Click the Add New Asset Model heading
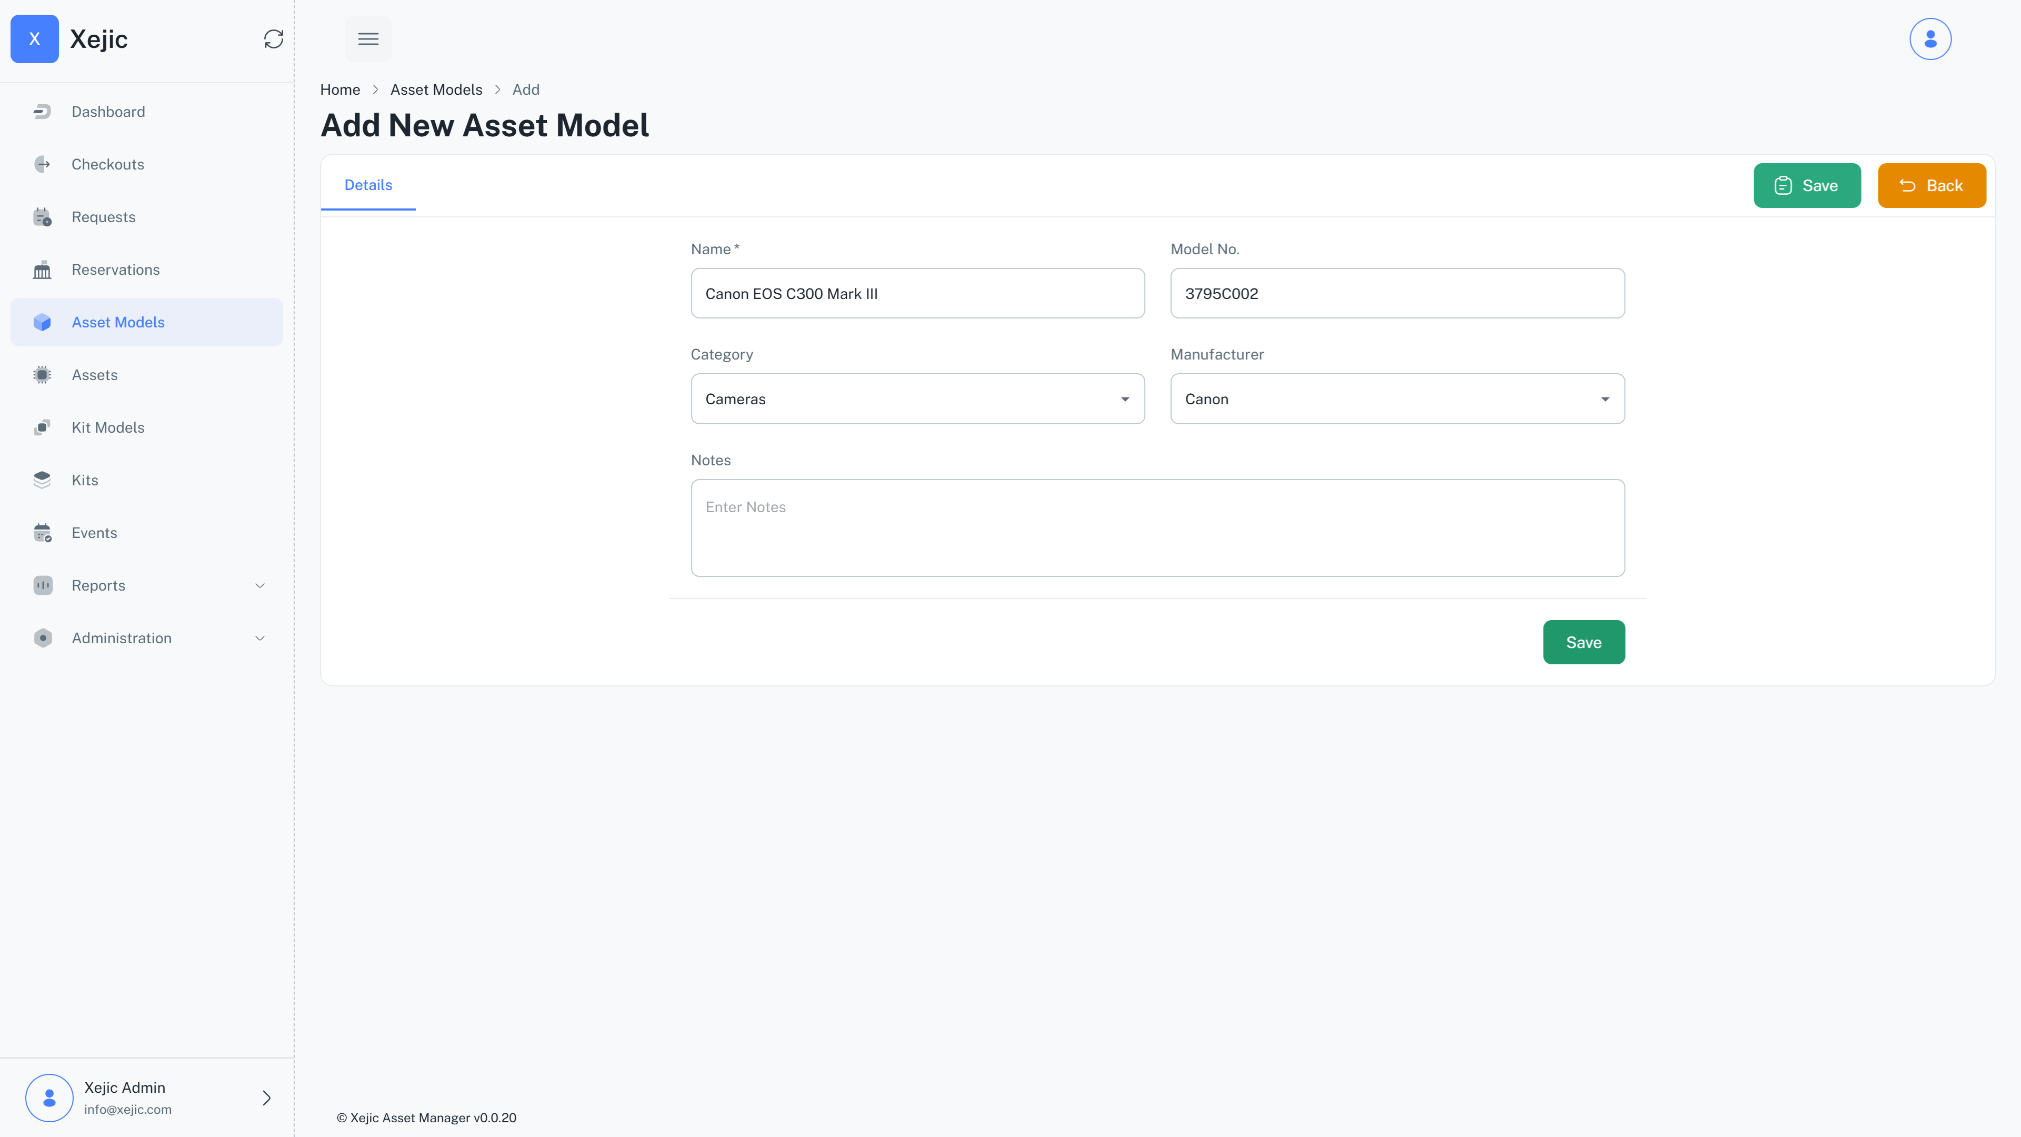This screenshot has height=1137, width=2021. coord(485,126)
